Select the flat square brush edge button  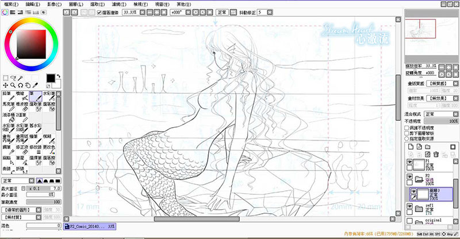[x=58, y=181]
